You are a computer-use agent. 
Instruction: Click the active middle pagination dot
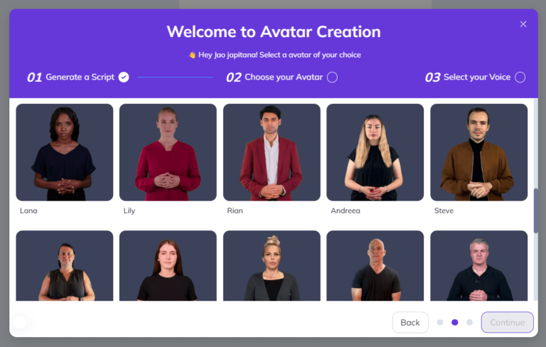coord(455,322)
